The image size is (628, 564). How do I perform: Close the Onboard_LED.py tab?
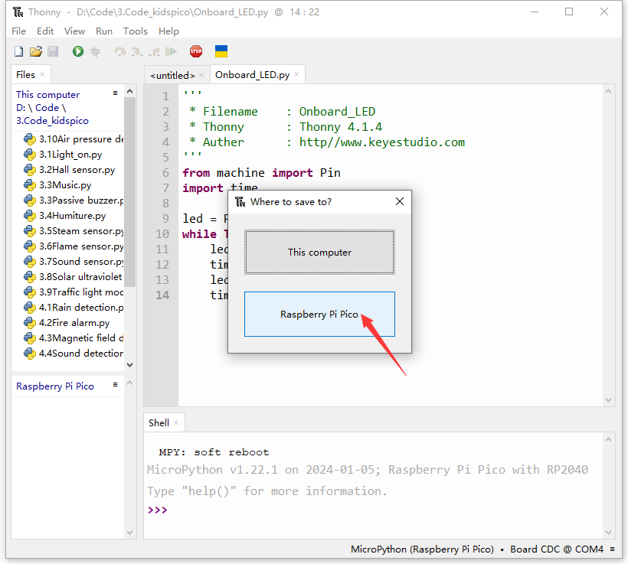pyautogui.click(x=296, y=74)
